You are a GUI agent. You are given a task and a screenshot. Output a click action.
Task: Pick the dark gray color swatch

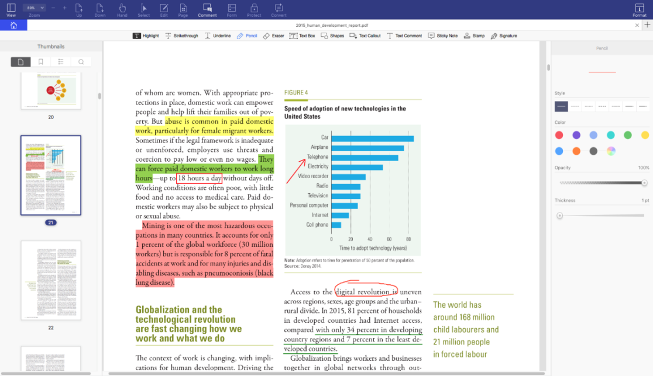593,151
